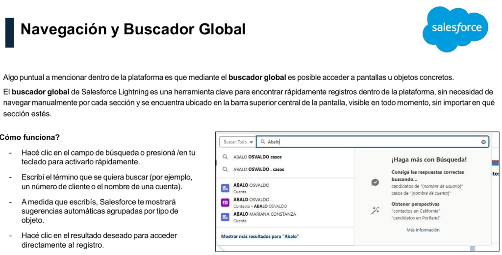This screenshot has height=255, width=502.
Task: Click the "¡Haga más con Búsqueda!" heading
Action: (428, 159)
